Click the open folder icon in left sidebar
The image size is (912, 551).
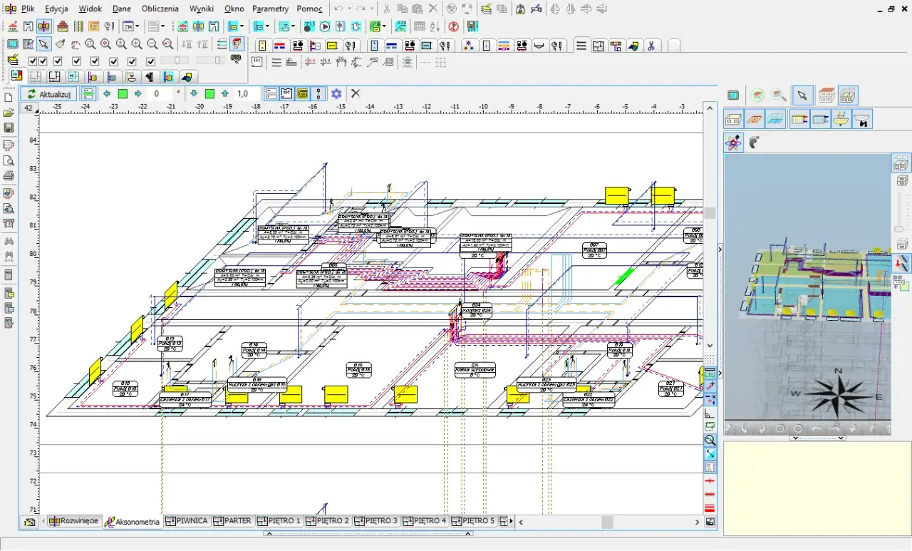click(x=9, y=113)
